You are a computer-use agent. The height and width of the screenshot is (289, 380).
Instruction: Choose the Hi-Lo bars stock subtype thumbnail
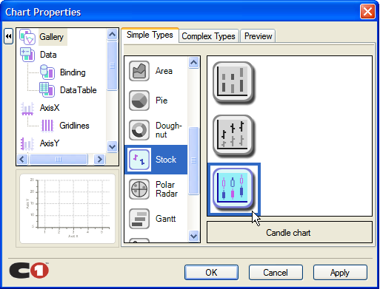[x=233, y=83]
